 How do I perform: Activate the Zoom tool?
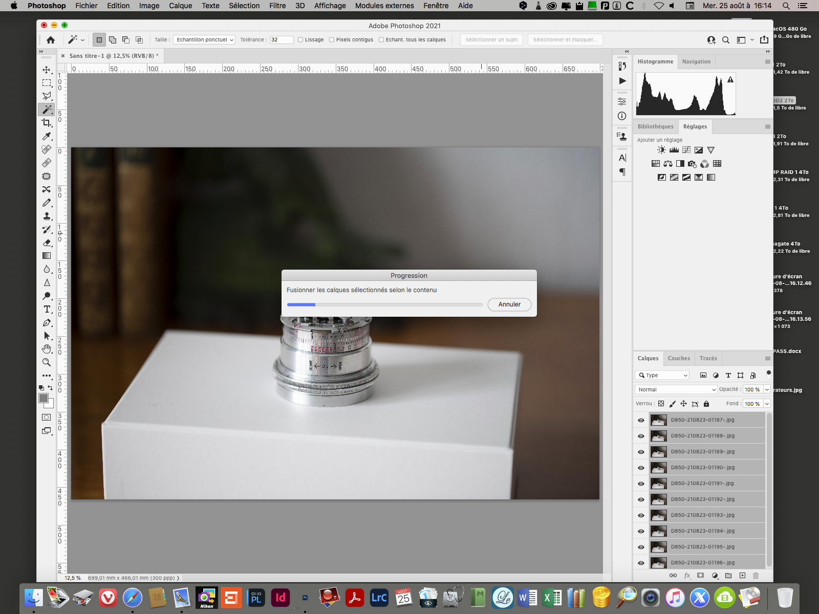point(47,362)
